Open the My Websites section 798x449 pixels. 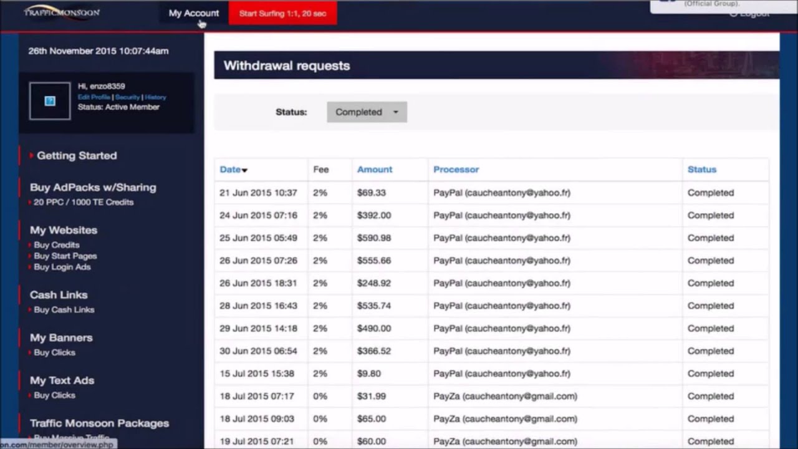pyautogui.click(x=64, y=230)
